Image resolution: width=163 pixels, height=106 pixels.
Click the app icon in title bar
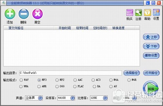[3, 3]
